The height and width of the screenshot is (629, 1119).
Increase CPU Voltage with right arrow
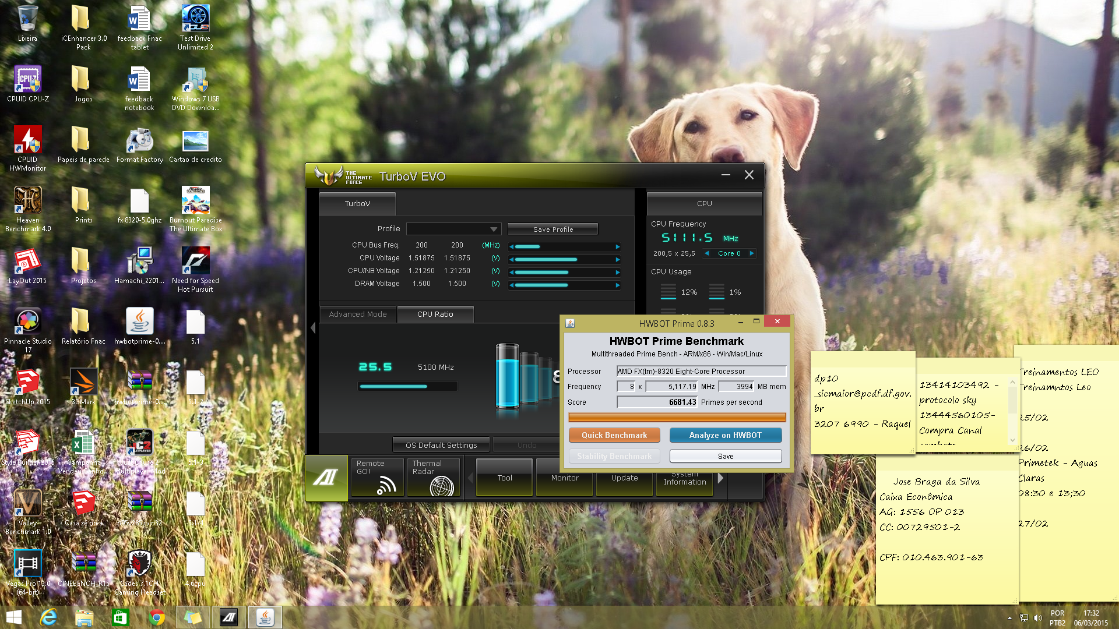pyautogui.click(x=617, y=259)
